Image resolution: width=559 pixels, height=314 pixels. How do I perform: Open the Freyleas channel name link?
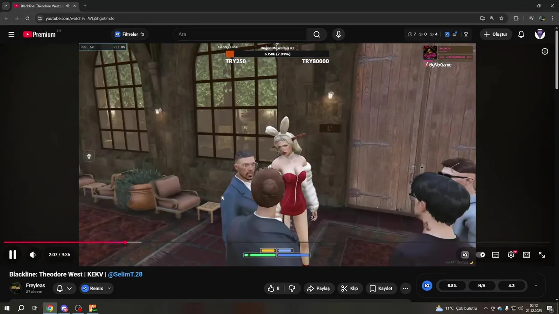tap(35, 286)
